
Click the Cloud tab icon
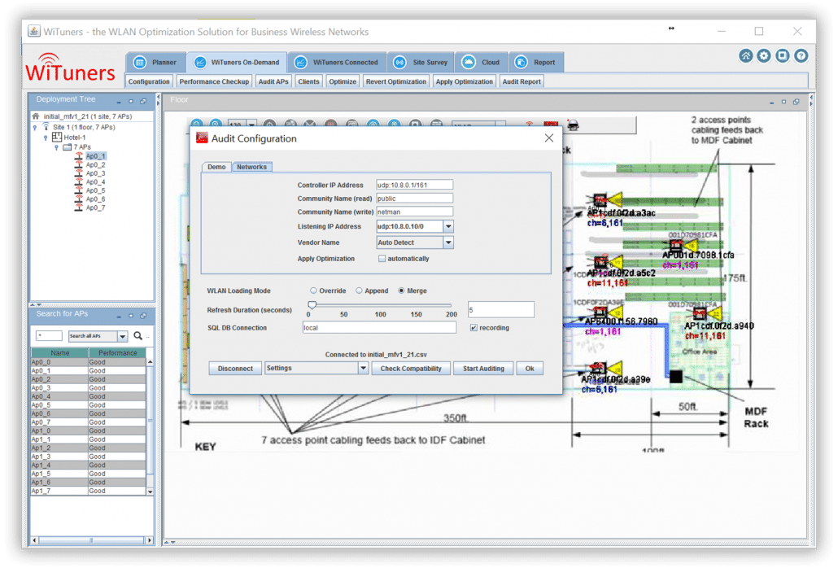click(468, 62)
